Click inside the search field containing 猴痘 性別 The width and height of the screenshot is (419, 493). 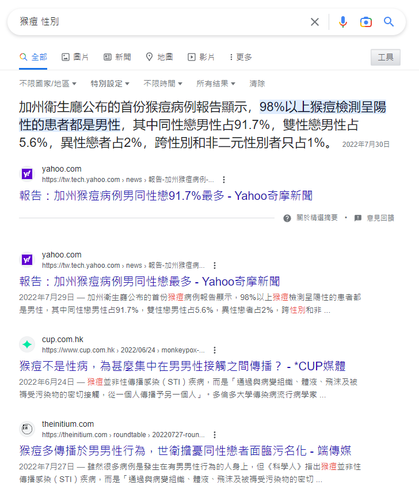pyautogui.click(x=157, y=22)
